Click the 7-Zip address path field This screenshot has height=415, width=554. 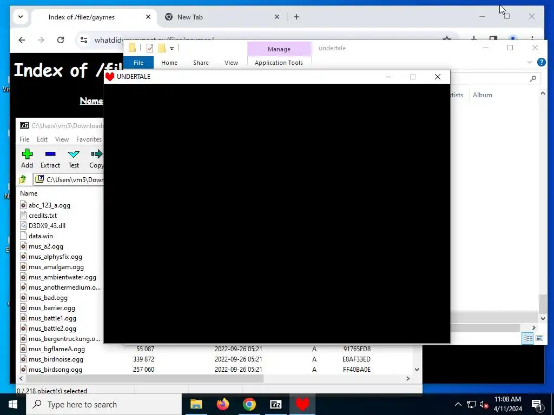(69, 179)
